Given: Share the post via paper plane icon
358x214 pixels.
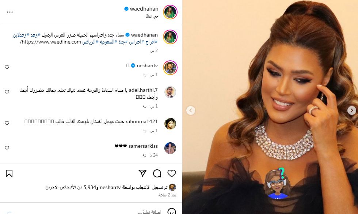Looking at the screenshot, I should click(x=142, y=173).
